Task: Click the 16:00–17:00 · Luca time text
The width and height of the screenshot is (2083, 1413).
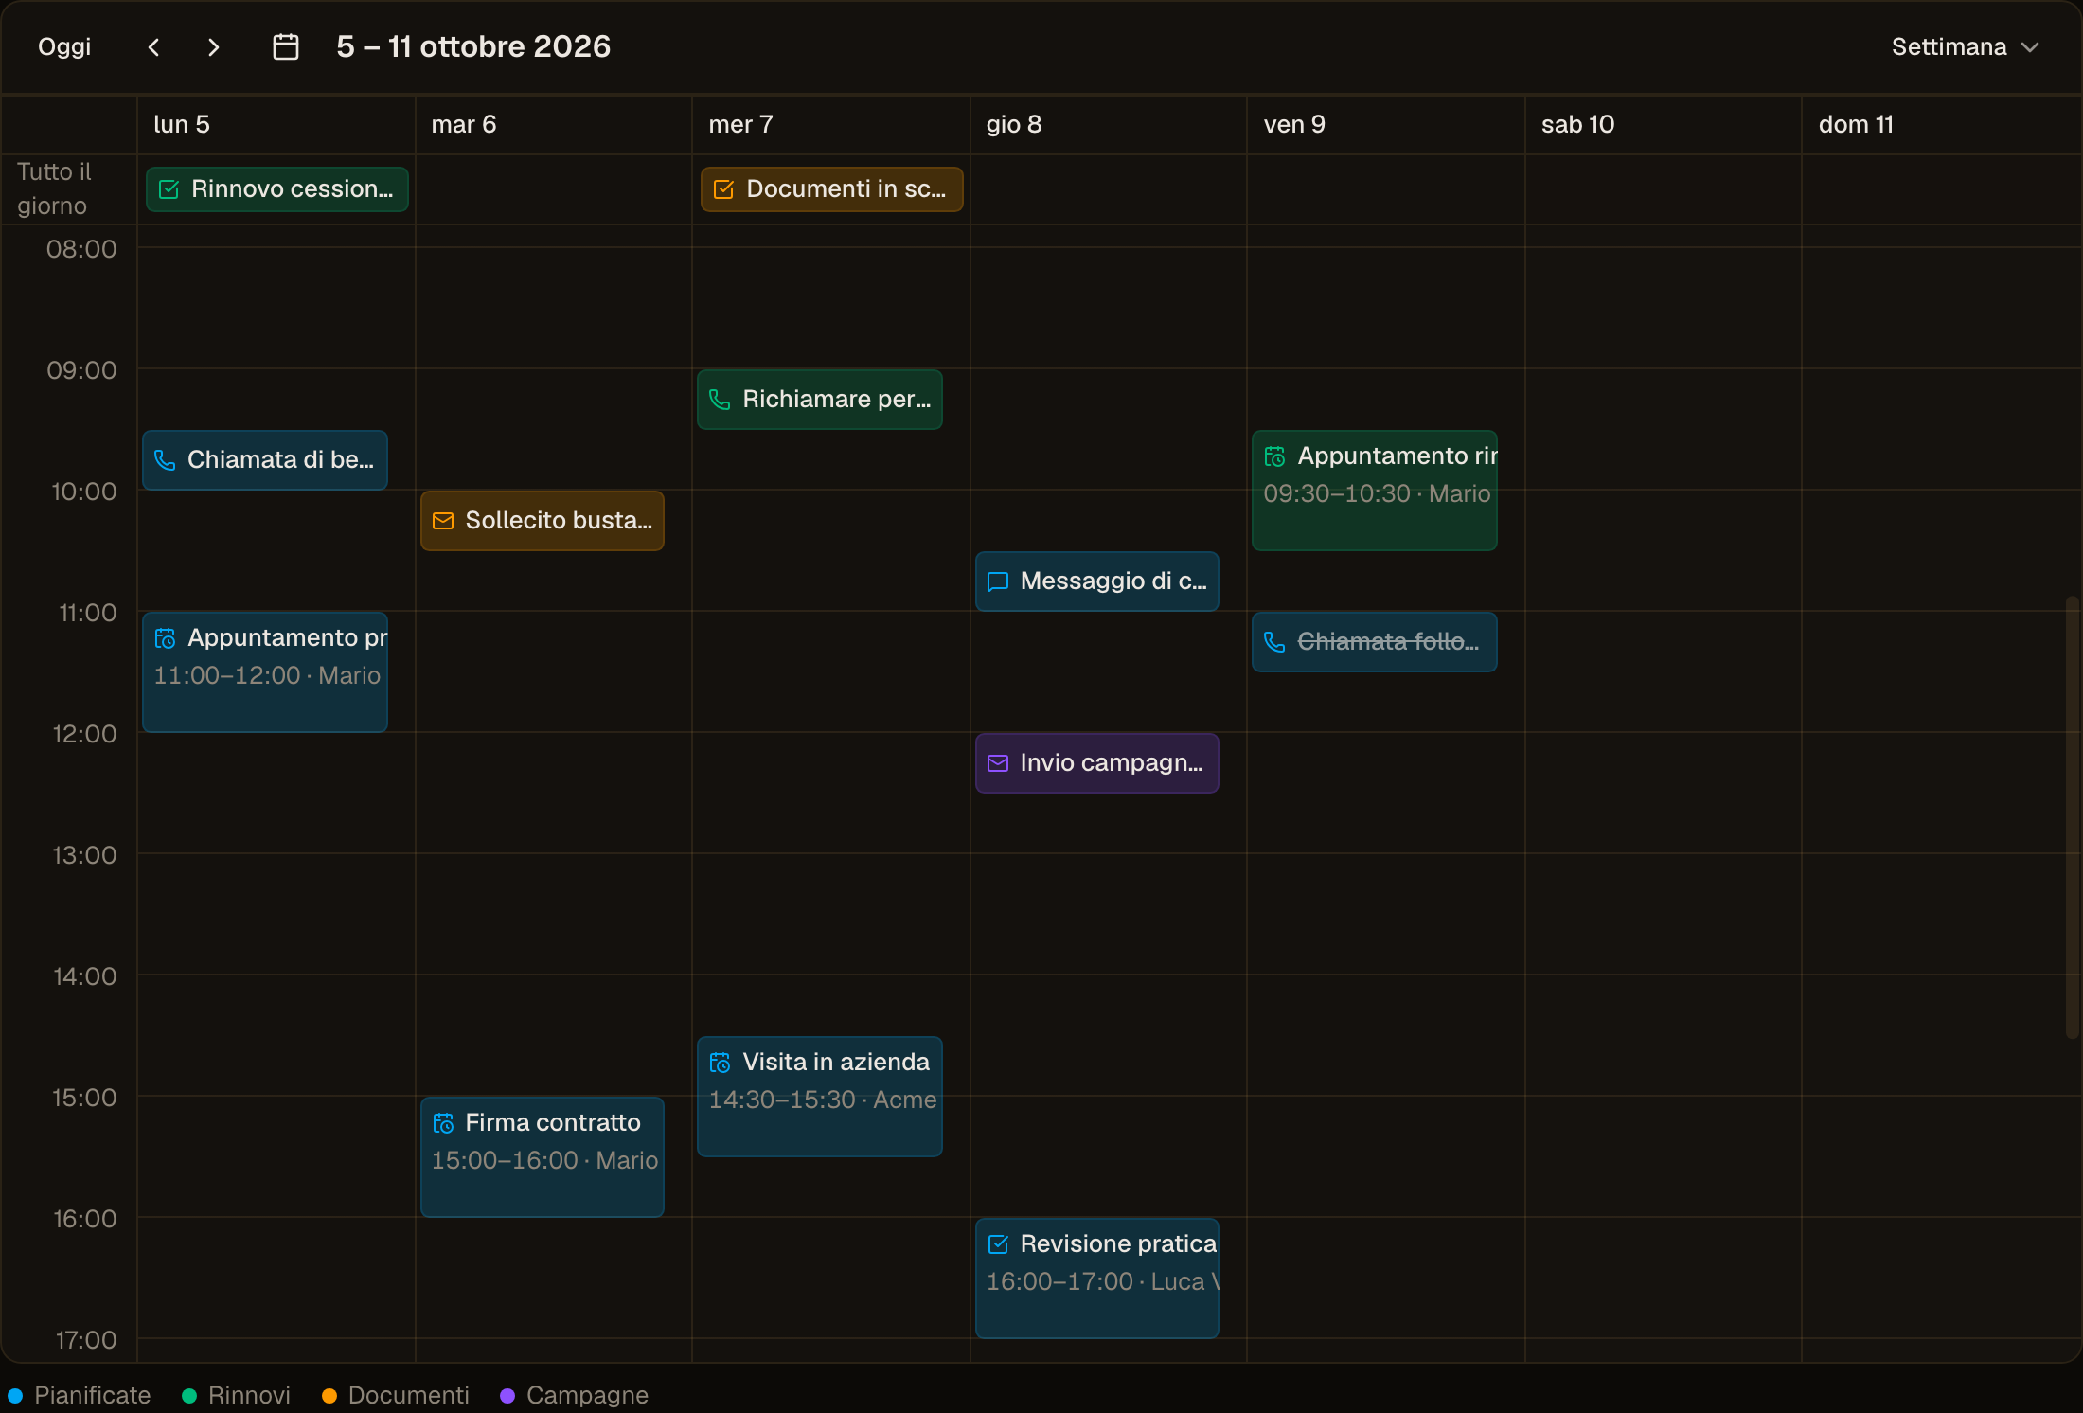Action: (1102, 1281)
